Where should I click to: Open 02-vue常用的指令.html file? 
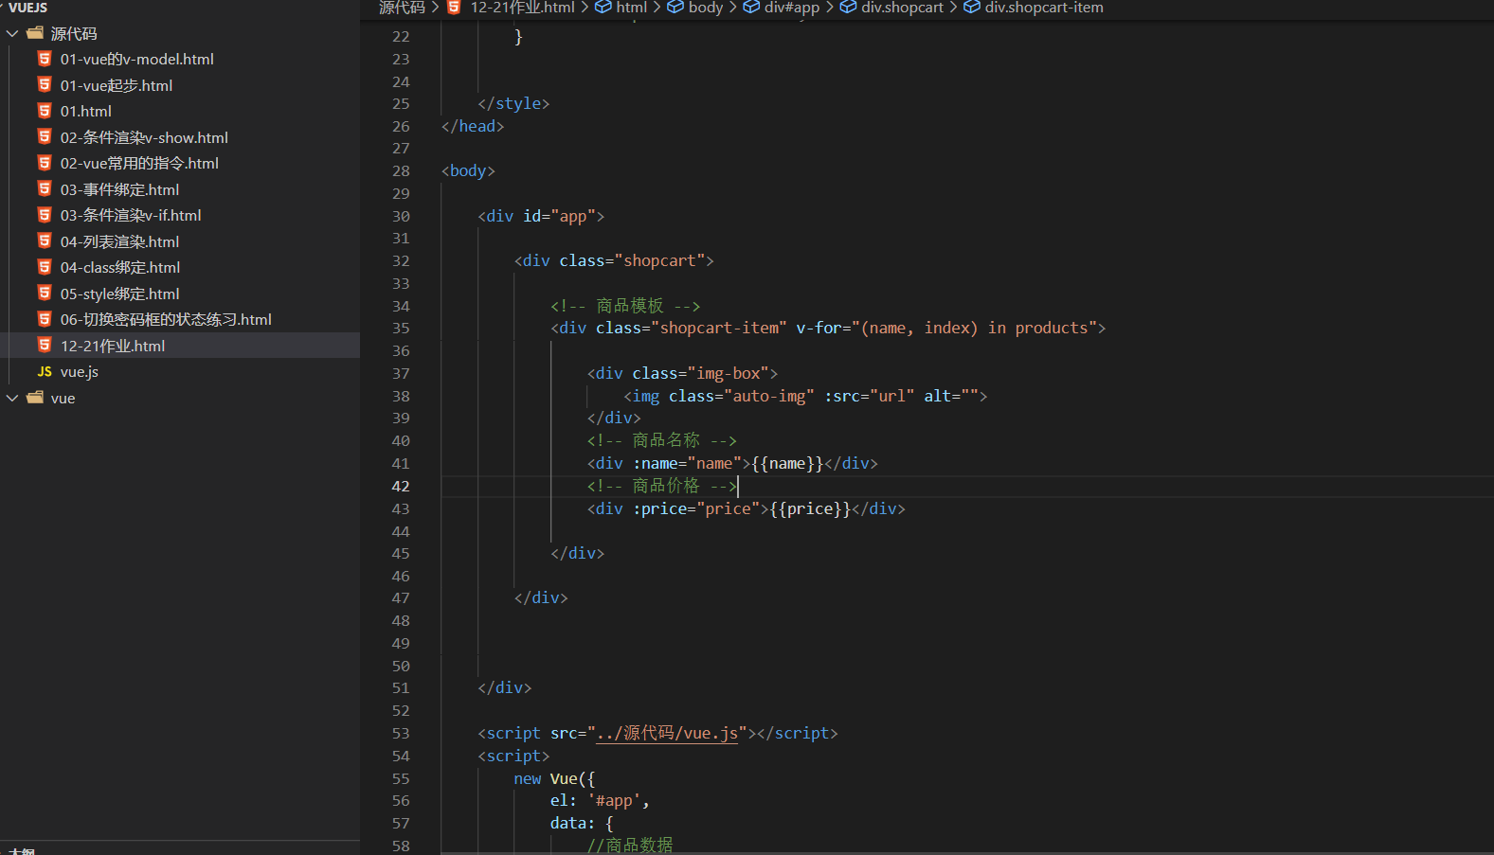click(139, 163)
